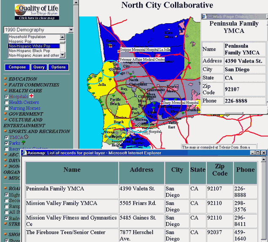Image resolution: width=268 pixels, height=242 pixels.
Task: Uncheck the Hospitals layer checkbox
Action: [6, 97]
